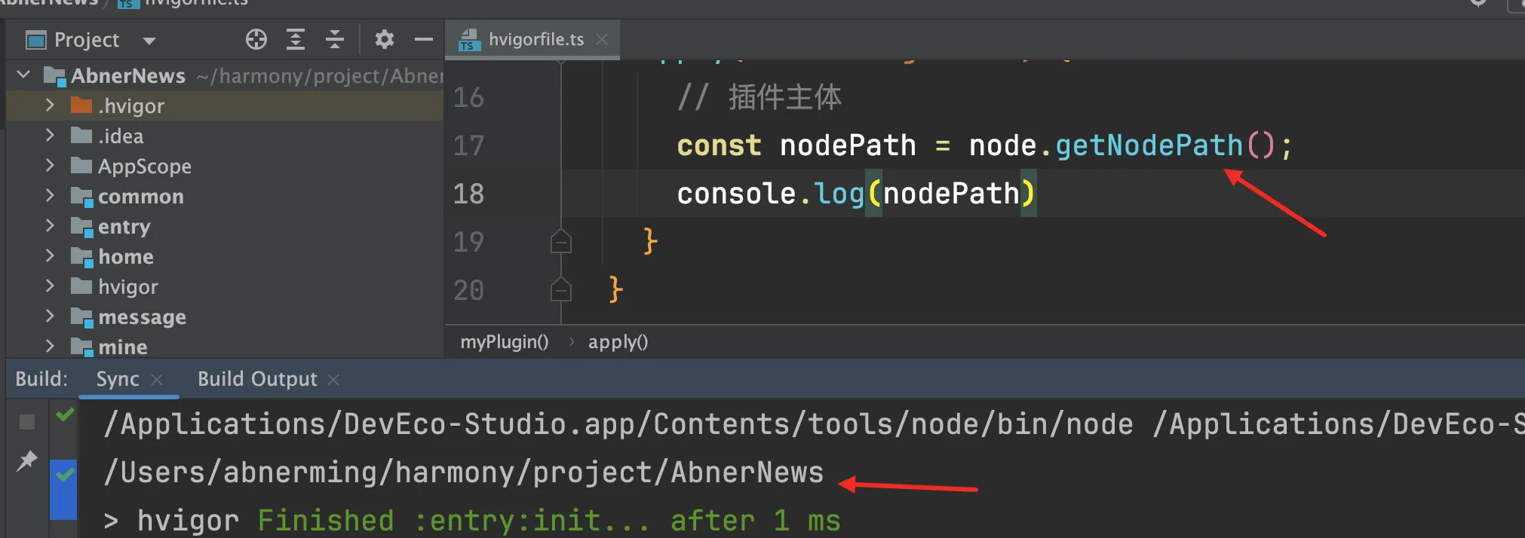Select the entry module in tree
The image size is (1525, 538).
[x=124, y=227]
